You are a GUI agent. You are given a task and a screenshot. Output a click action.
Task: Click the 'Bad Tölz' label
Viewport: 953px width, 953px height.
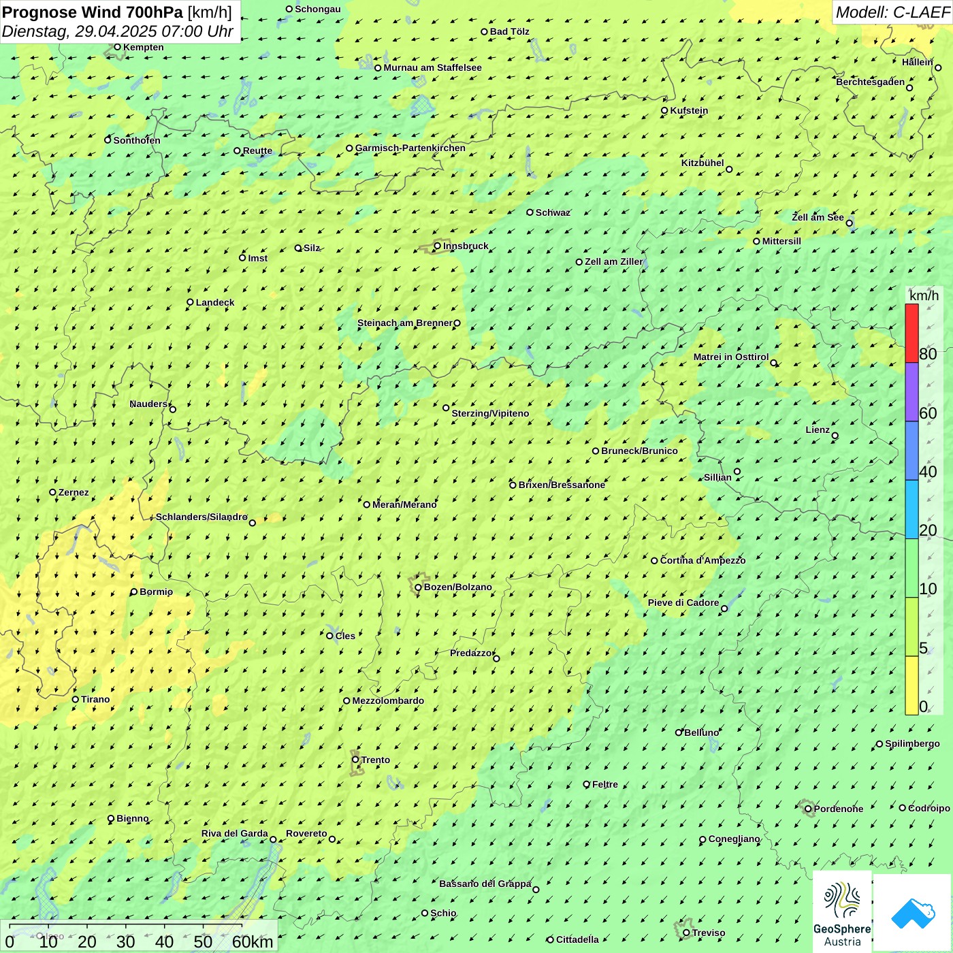[x=510, y=31]
